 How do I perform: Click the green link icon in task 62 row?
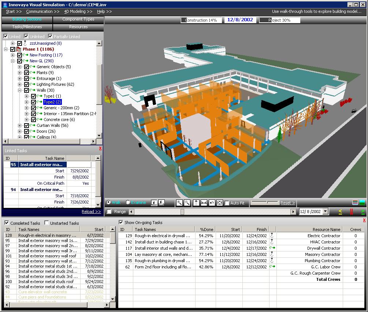(x=272, y=267)
